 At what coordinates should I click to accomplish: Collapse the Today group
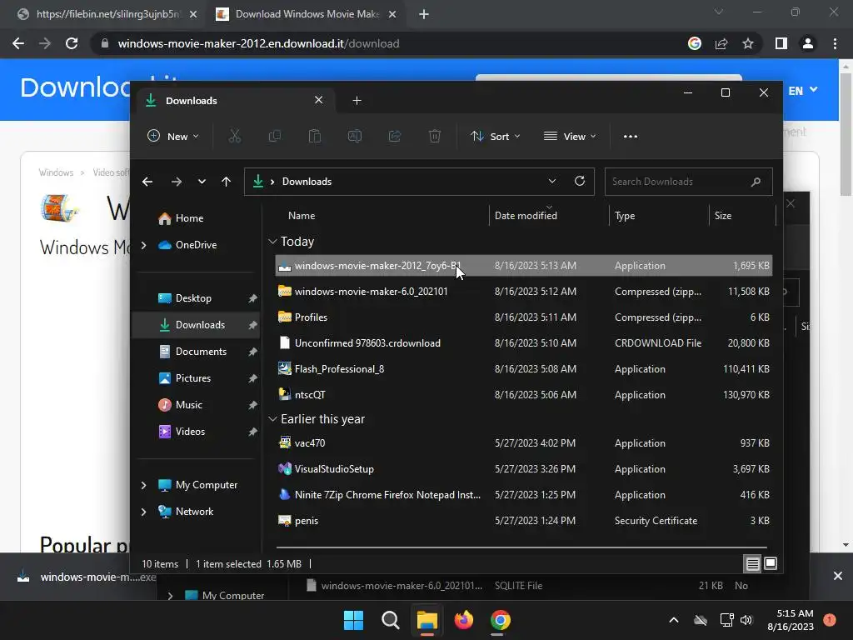[x=272, y=242]
